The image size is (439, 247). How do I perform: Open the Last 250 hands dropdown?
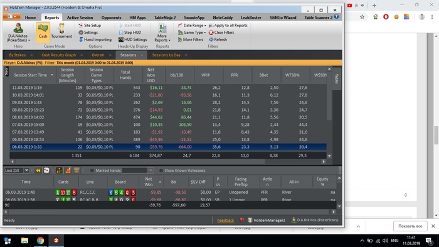pyautogui.click(x=26, y=171)
